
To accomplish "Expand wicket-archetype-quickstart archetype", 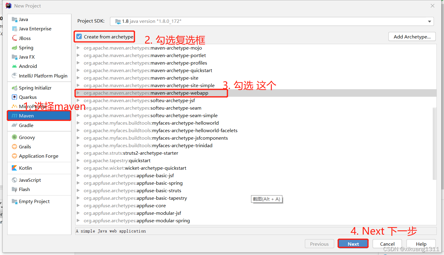I will point(78,168).
